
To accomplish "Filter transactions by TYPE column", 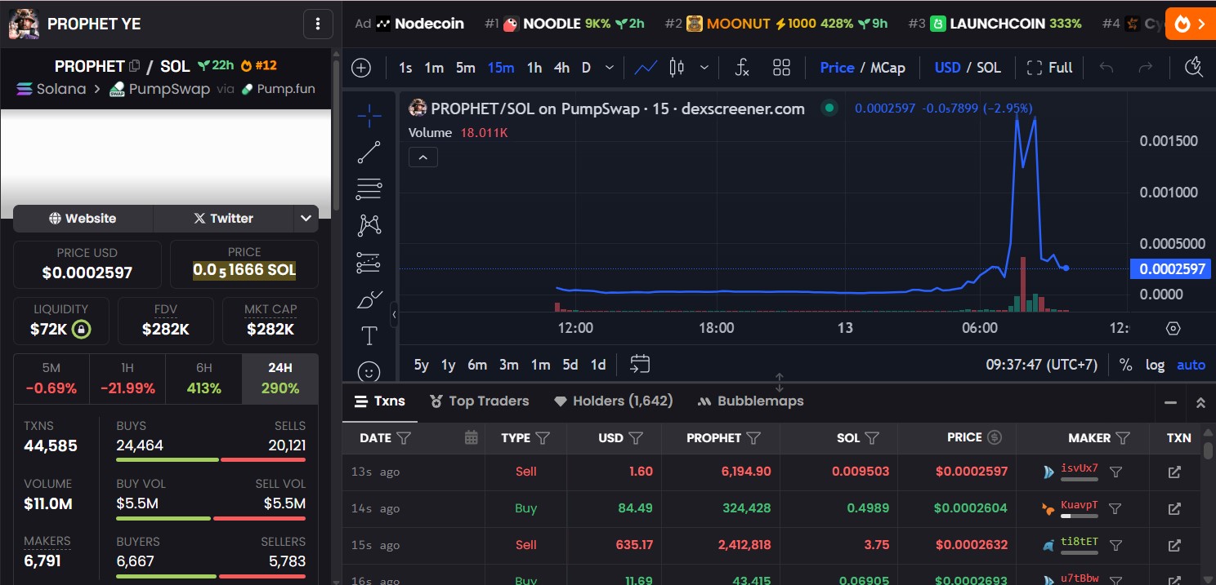I will tap(543, 438).
